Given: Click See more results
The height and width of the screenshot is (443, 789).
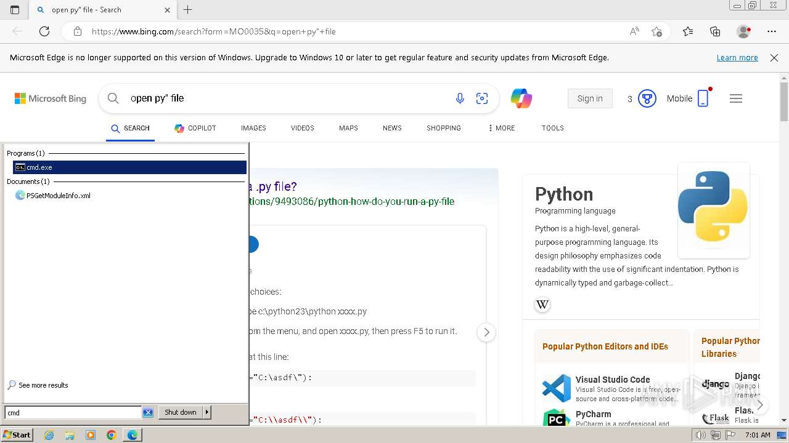Looking at the screenshot, I should click(x=38, y=385).
